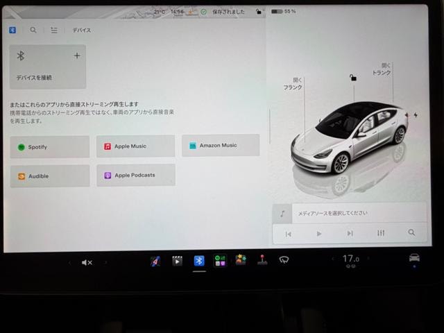Open vehicle controls car icon
The height and width of the screenshot is (333, 444).
click(414, 258)
